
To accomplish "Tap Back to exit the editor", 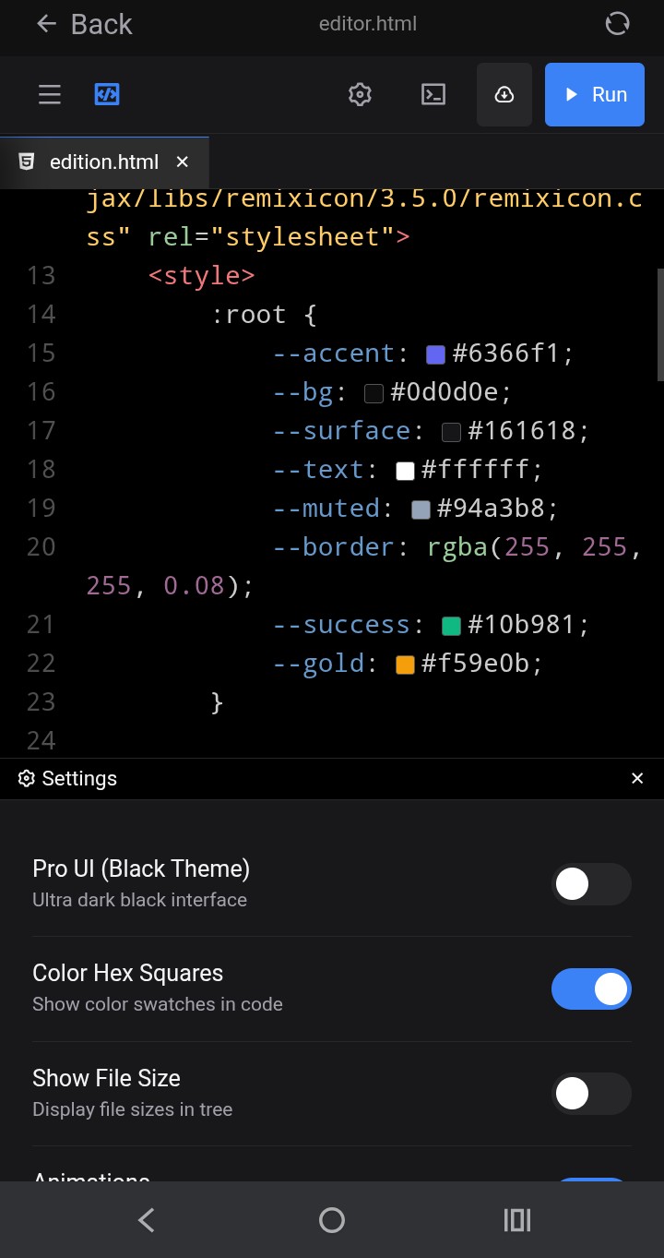I will 83,24.
